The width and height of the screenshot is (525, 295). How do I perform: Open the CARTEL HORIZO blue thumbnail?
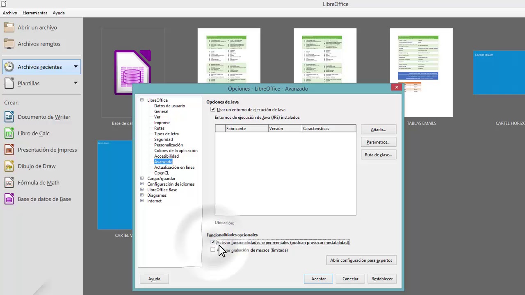[499, 73]
